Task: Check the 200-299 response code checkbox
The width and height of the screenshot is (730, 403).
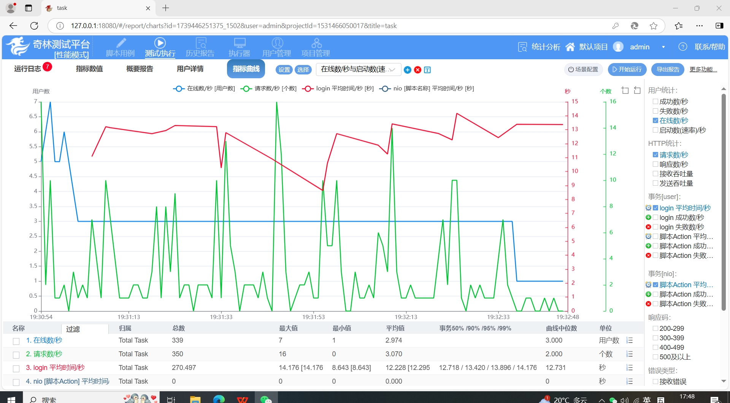Action: click(655, 328)
